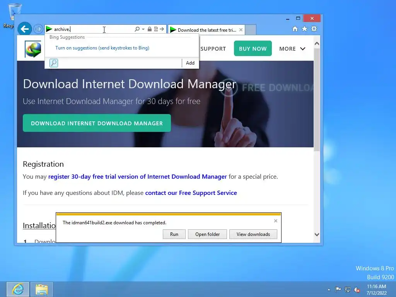Maximize the Internet Explorer window
Viewport: 396px width, 297px height.
tap(298, 19)
